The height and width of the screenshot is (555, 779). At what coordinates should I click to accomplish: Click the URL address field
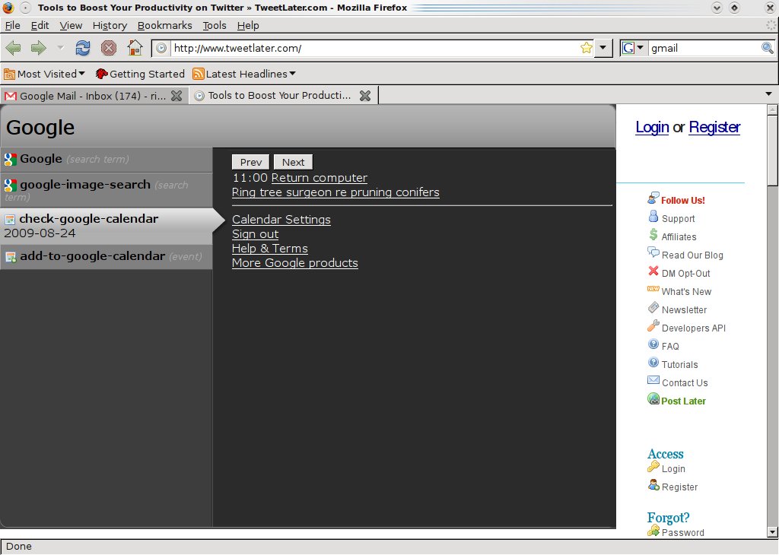coord(375,48)
